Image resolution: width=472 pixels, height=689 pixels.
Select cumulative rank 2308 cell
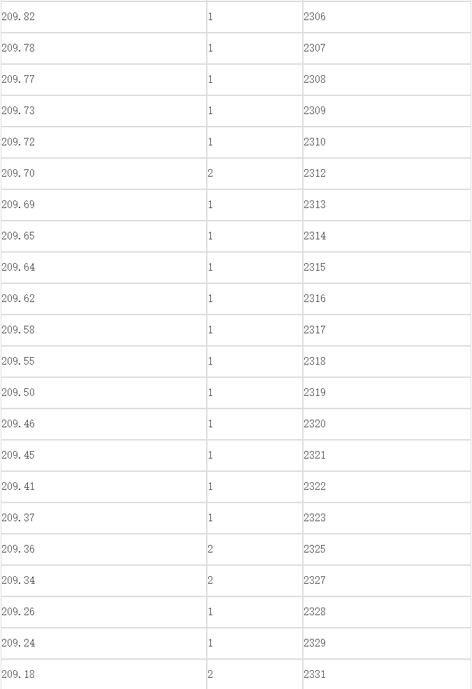point(387,79)
